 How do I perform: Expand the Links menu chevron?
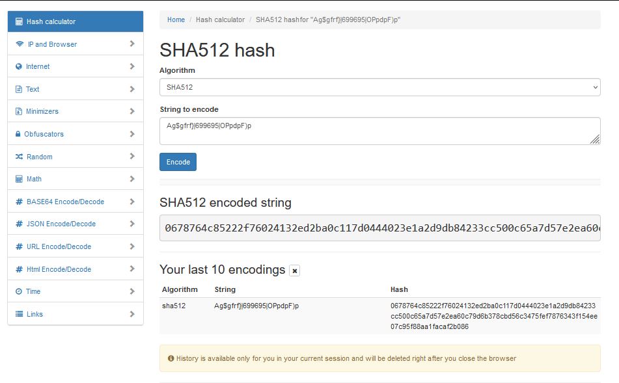tap(132, 314)
